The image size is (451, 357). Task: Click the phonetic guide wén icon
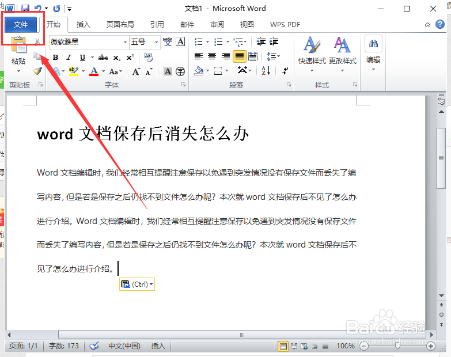168,41
